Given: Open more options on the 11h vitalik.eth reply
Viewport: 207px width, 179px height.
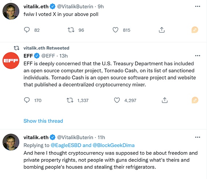Looking at the screenshot, I should (x=198, y=137).
